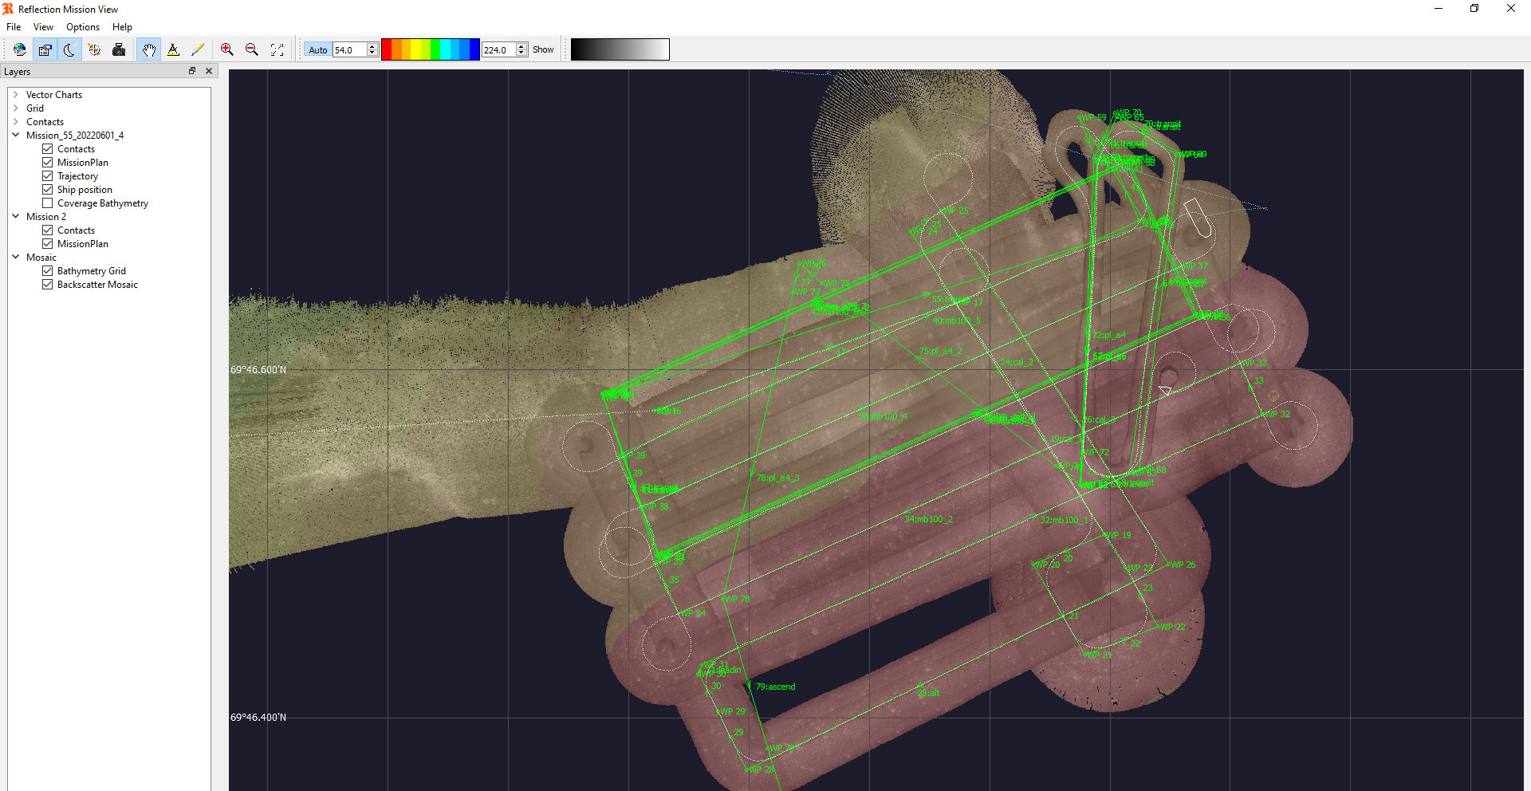Click the fit-to-extent zoom icon

click(x=277, y=49)
